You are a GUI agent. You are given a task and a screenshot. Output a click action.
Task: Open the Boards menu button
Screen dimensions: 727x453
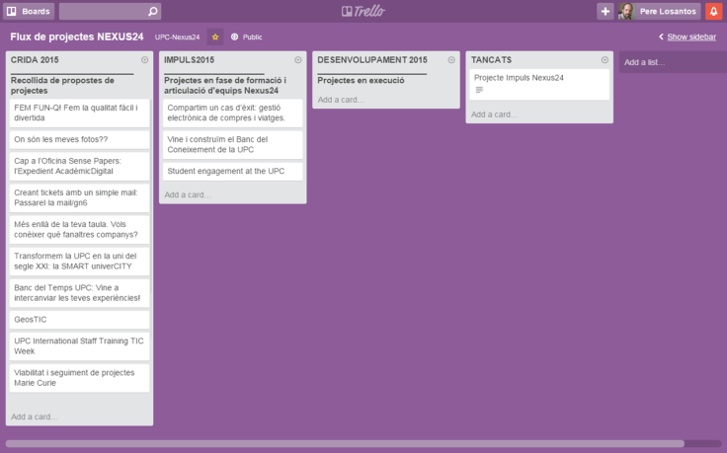[x=29, y=11]
